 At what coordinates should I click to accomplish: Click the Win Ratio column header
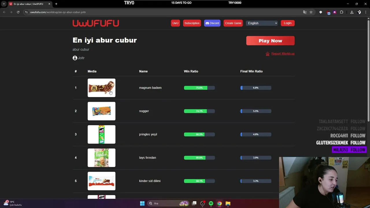pyautogui.click(x=191, y=71)
